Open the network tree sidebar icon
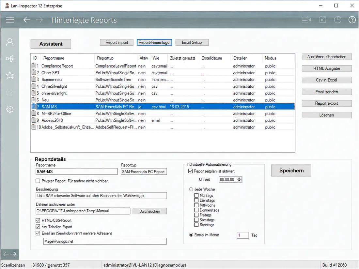The height and width of the screenshot is (269, 359). pyautogui.click(x=10, y=59)
